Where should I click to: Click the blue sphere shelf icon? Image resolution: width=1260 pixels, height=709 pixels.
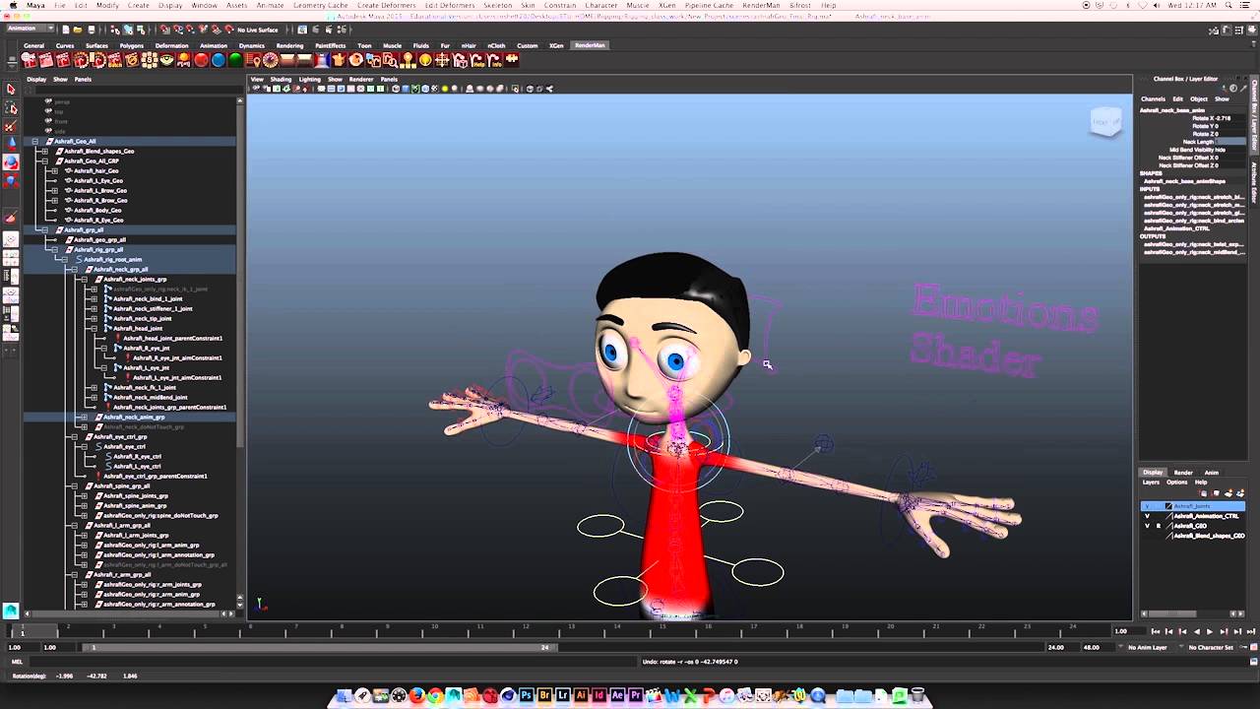(219, 60)
